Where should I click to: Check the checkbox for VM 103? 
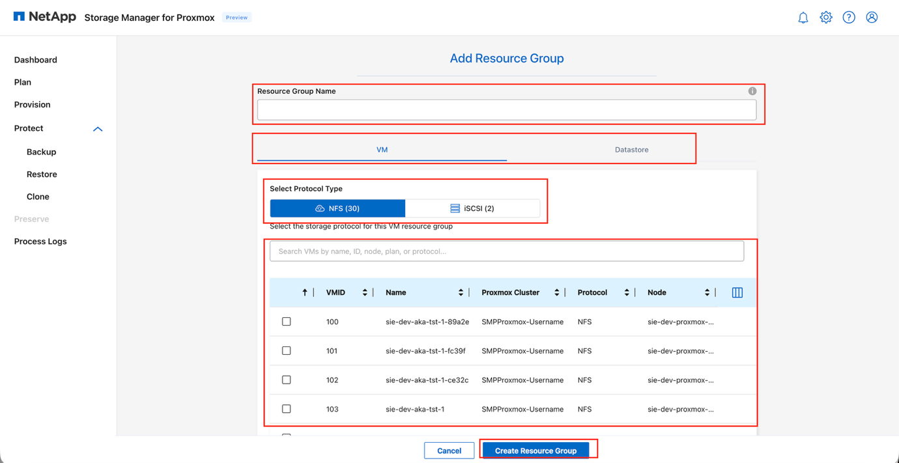tap(286, 408)
